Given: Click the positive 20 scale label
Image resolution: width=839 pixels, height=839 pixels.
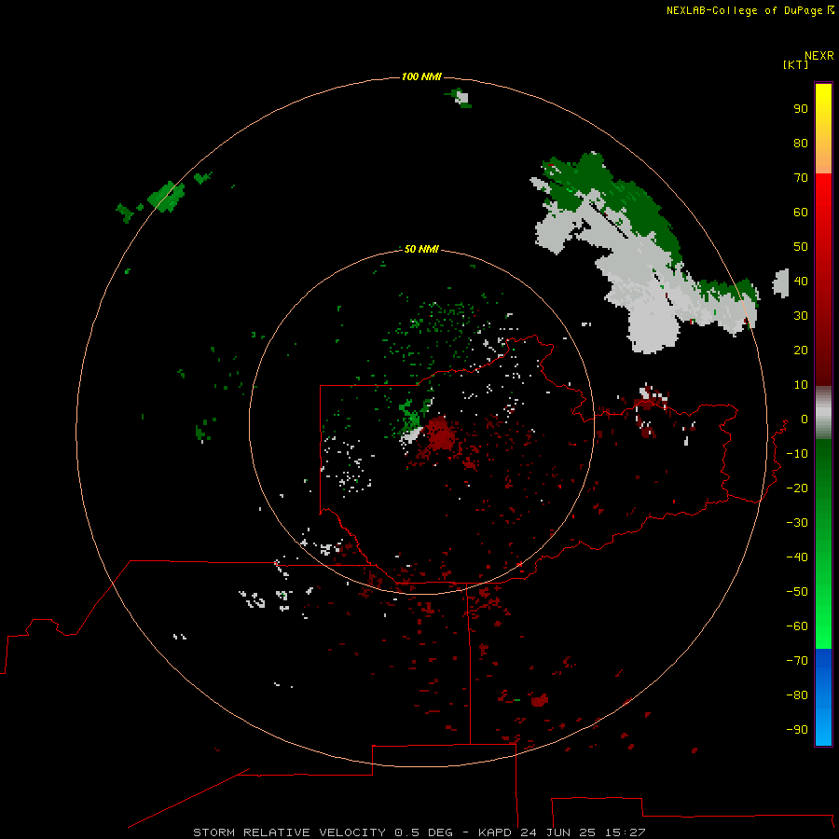Looking at the screenshot, I should [801, 350].
